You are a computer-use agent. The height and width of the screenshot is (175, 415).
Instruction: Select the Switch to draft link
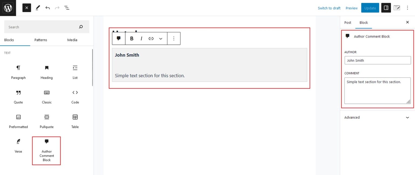tap(329, 8)
